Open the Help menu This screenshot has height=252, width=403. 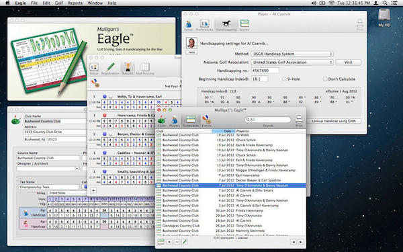[111, 3]
